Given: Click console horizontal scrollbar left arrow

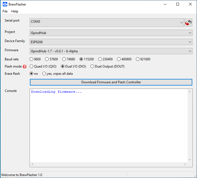Looking at the screenshot, I should point(32,164).
